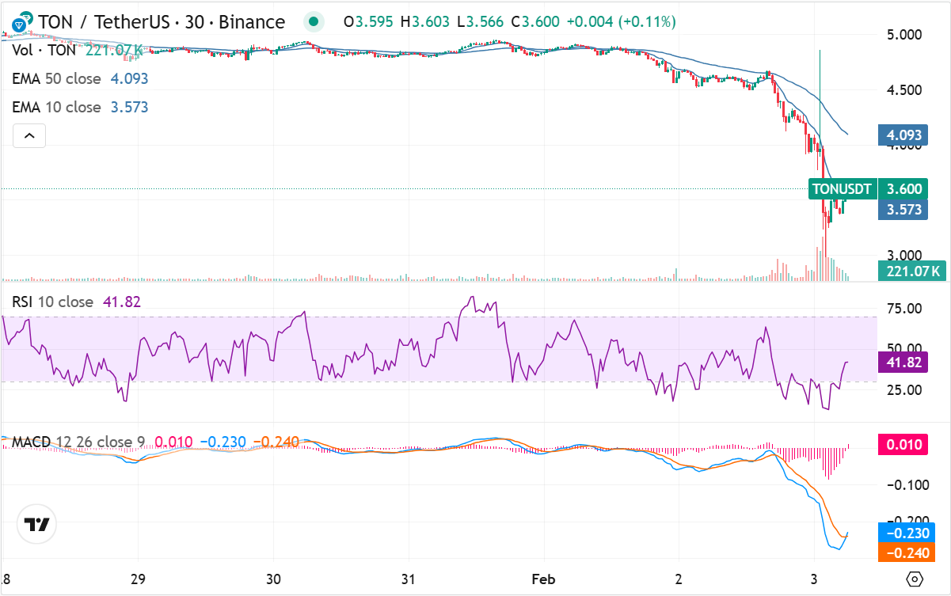Screen dimensions: 951x596
Task: Click the "5.000" price scale label
Action: pos(905,35)
